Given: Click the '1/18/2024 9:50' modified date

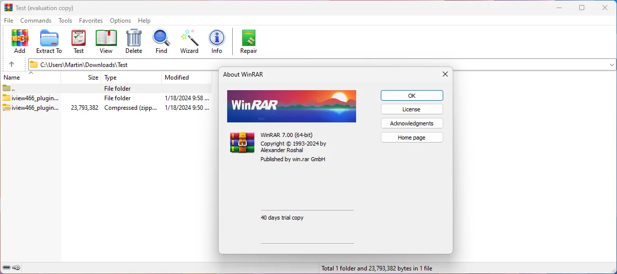Looking at the screenshot, I should click(x=187, y=108).
